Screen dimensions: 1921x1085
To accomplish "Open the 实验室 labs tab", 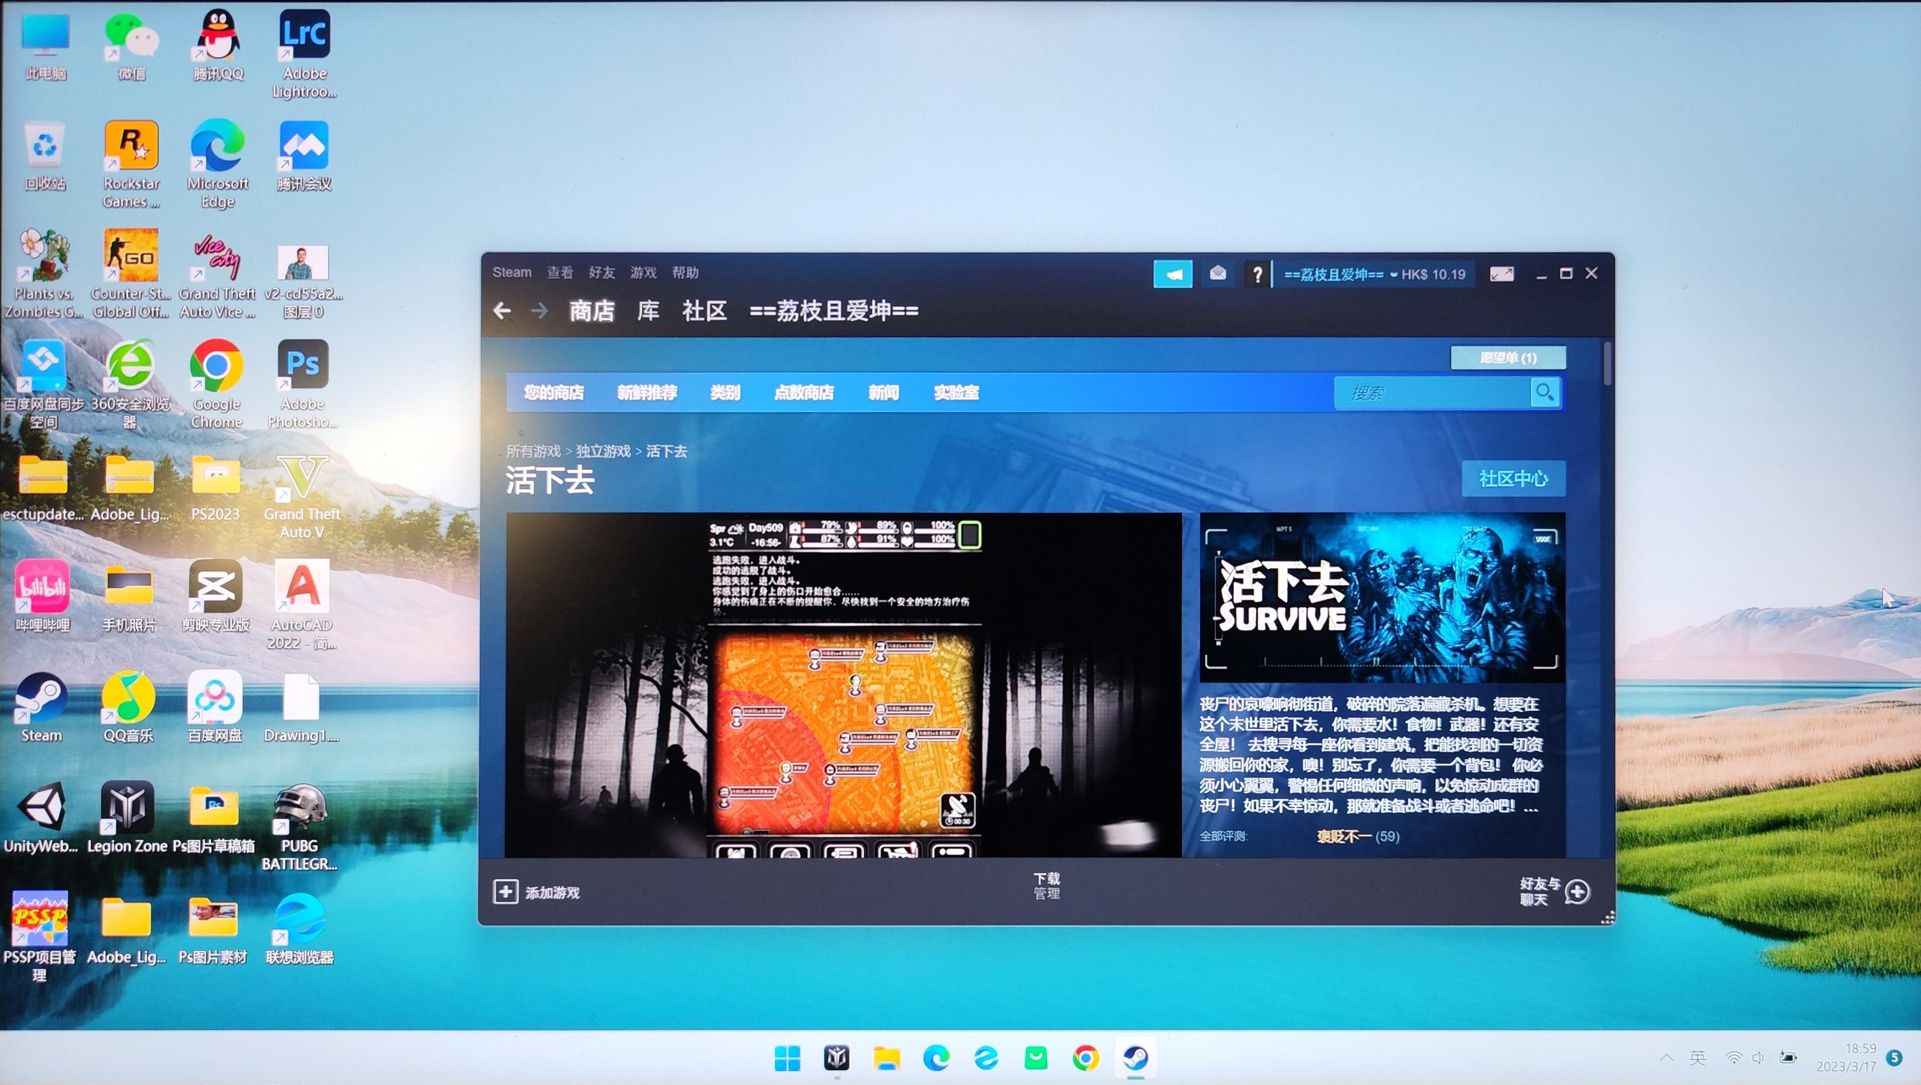I will tap(956, 392).
